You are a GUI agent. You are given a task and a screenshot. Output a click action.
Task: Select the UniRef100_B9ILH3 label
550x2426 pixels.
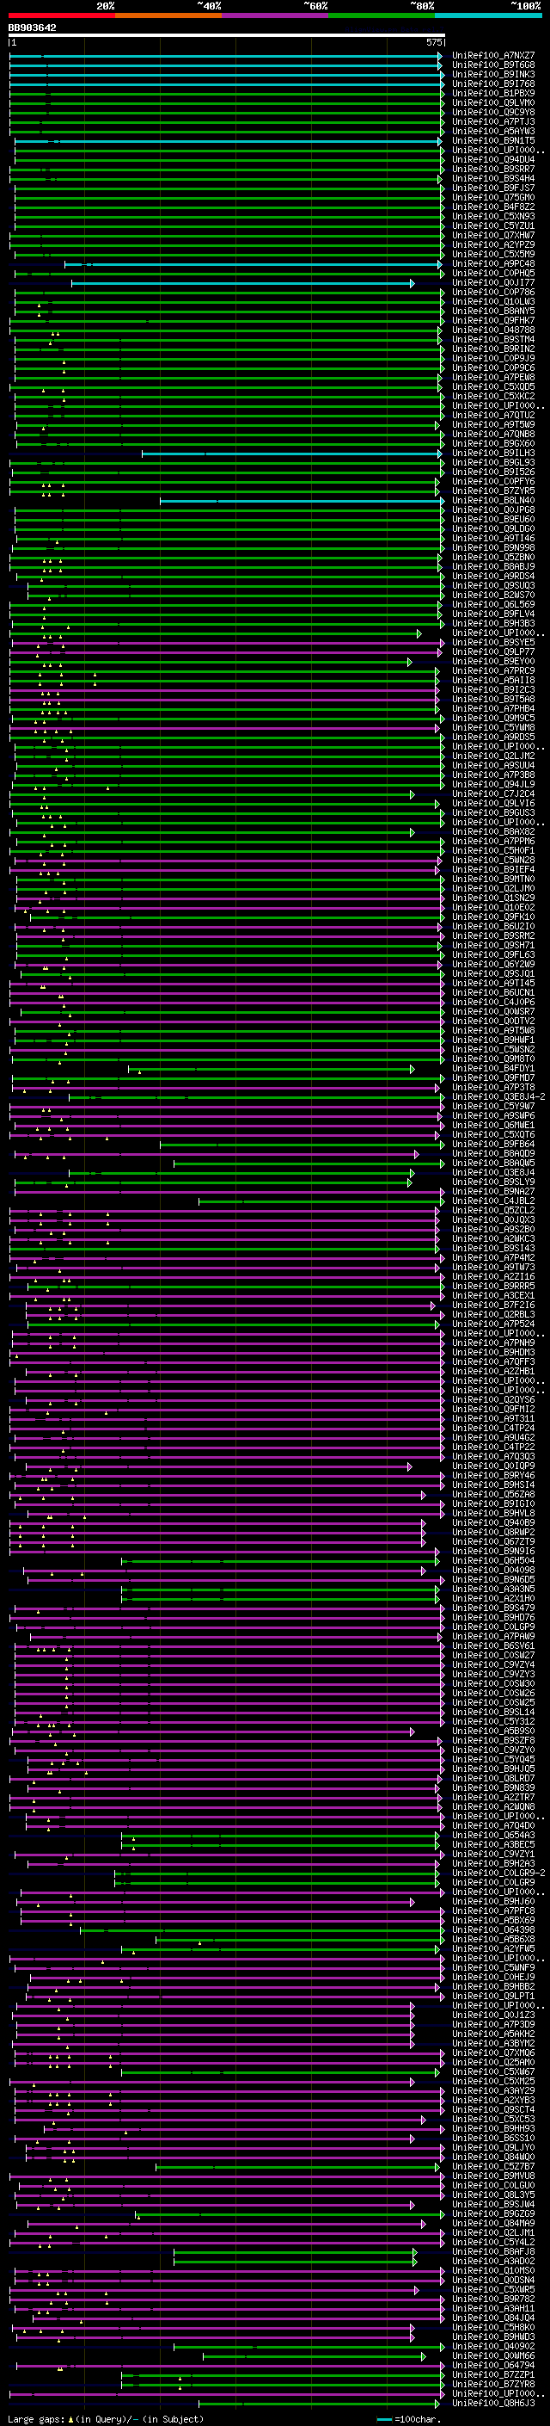click(493, 453)
